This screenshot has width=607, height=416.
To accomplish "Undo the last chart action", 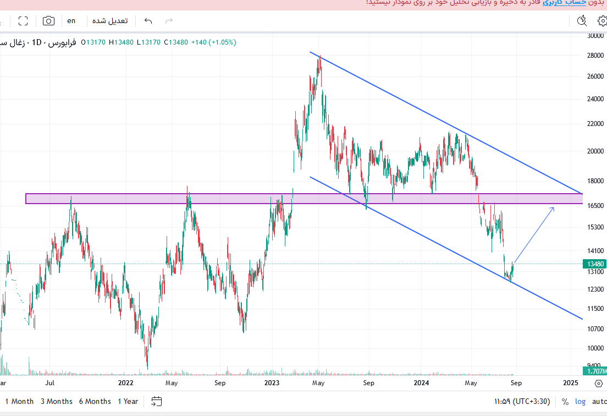I will (148, 21).
